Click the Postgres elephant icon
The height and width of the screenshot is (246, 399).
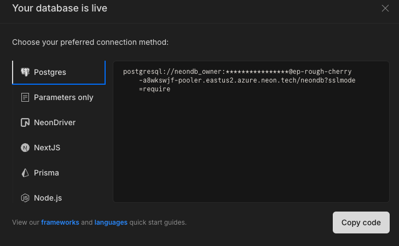coord(25,72)
